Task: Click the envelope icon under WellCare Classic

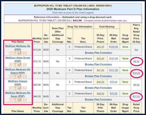Action: 25,88
